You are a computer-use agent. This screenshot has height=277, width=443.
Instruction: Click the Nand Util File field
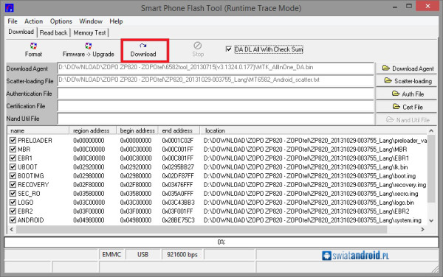point(216,119)
